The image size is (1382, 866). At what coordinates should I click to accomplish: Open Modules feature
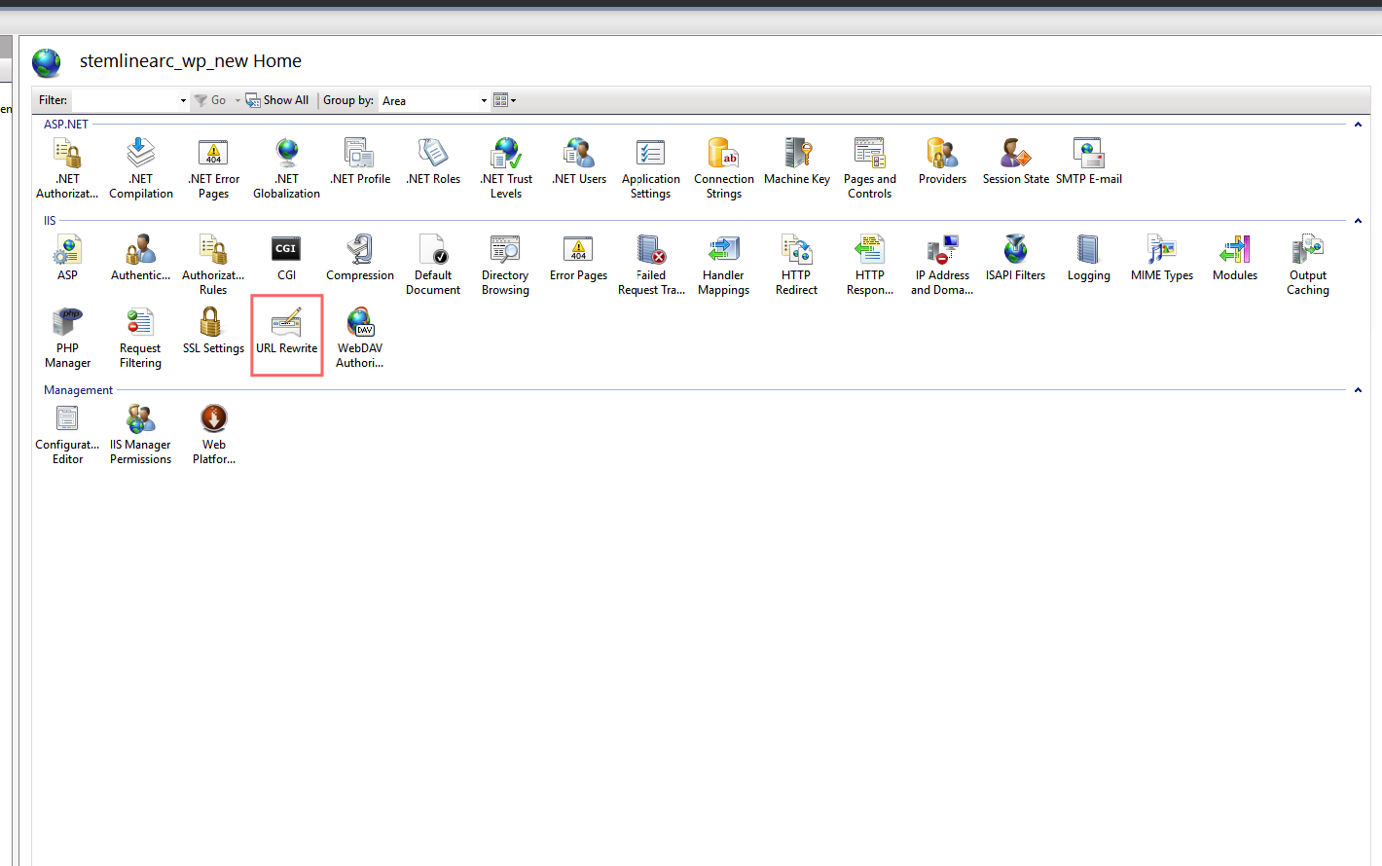click(x=1235, y=258)
